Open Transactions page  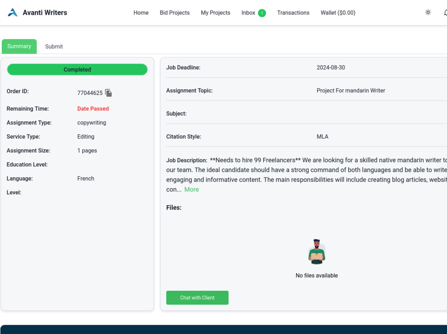[x=293, y=13]
